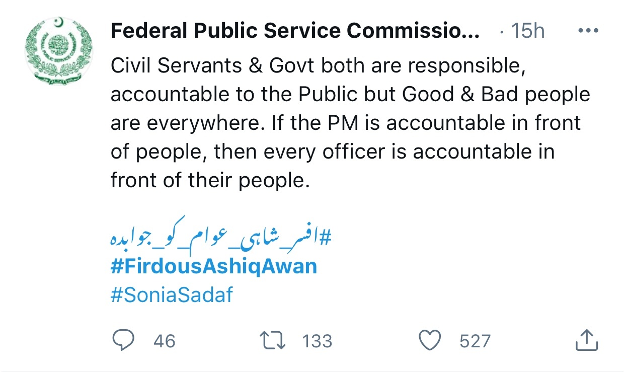Select the line starting "Civil Servants & Govt"
The image size is (625, 372).
click(x=318, y=66)
